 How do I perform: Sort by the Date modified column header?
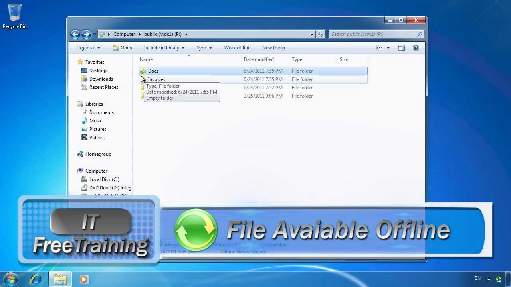pos(265,59)
